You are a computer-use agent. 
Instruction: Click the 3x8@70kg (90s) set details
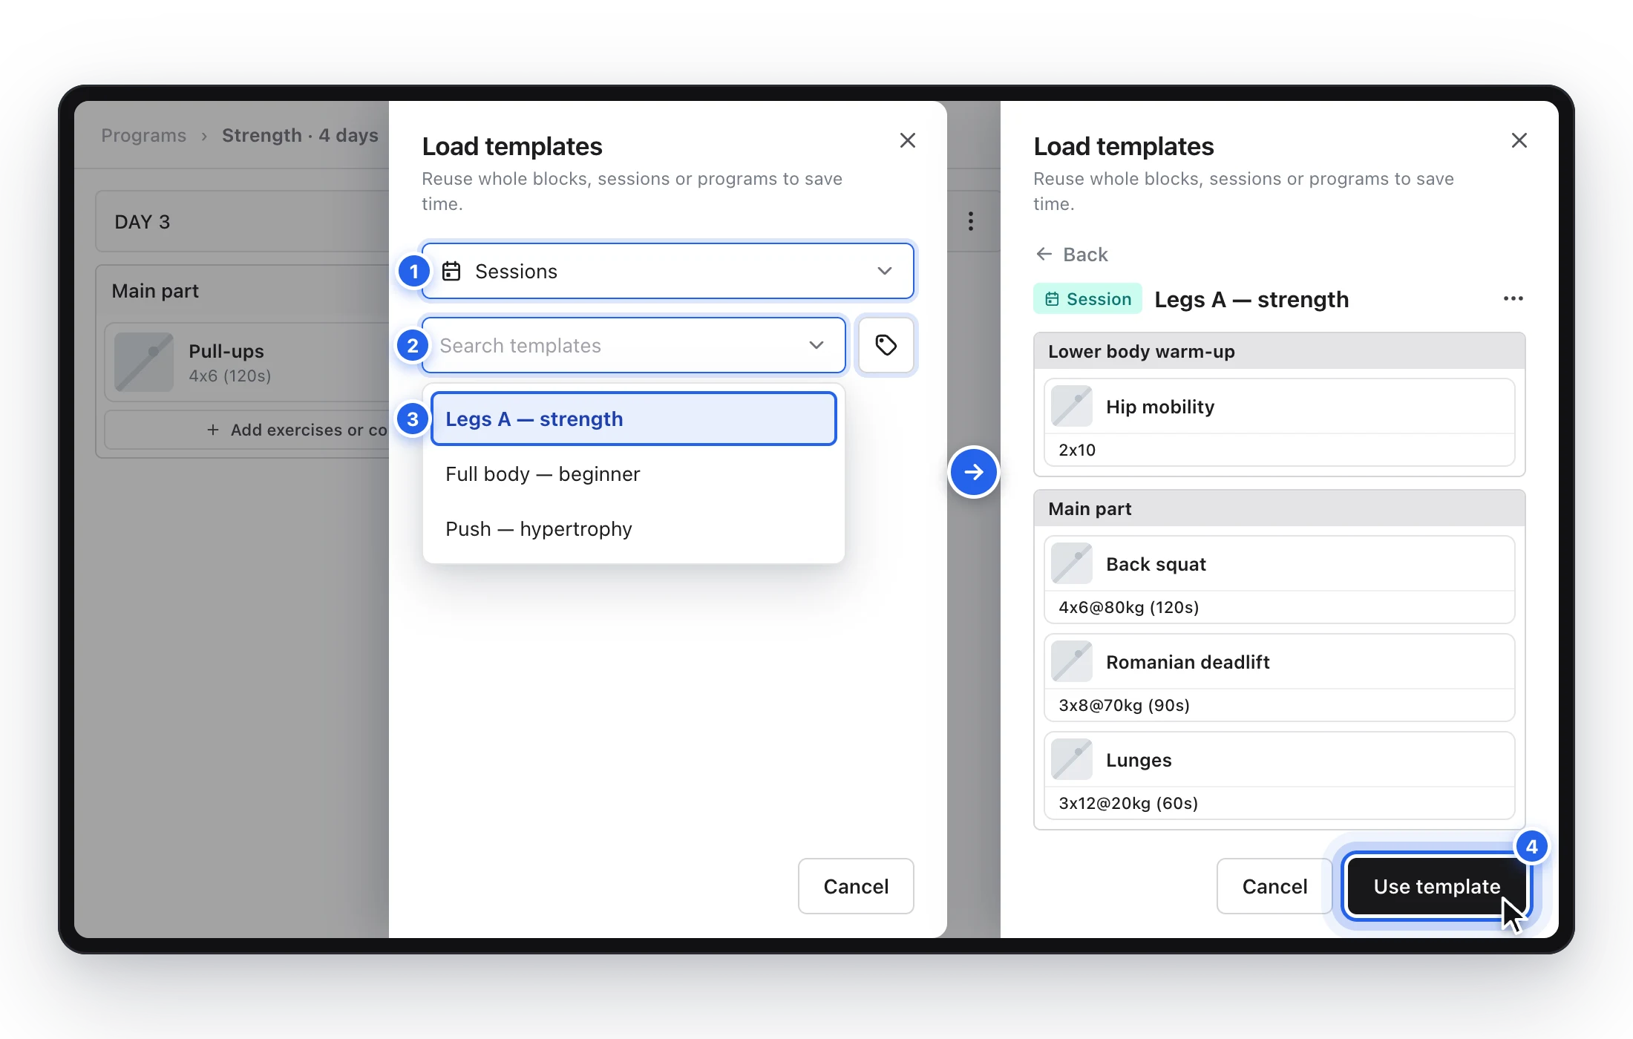pyautogui.click(x=1124, y=705)
